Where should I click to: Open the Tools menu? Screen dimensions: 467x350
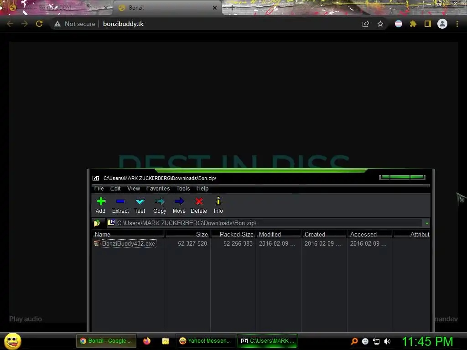[x=183, y=188]
